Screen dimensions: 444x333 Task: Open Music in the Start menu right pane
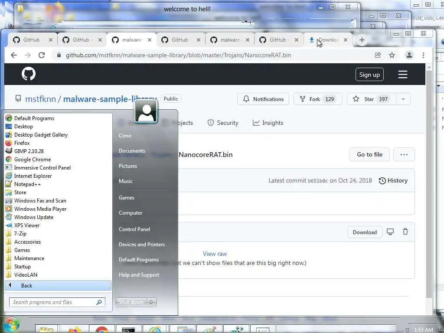click(x=125, y=181)
